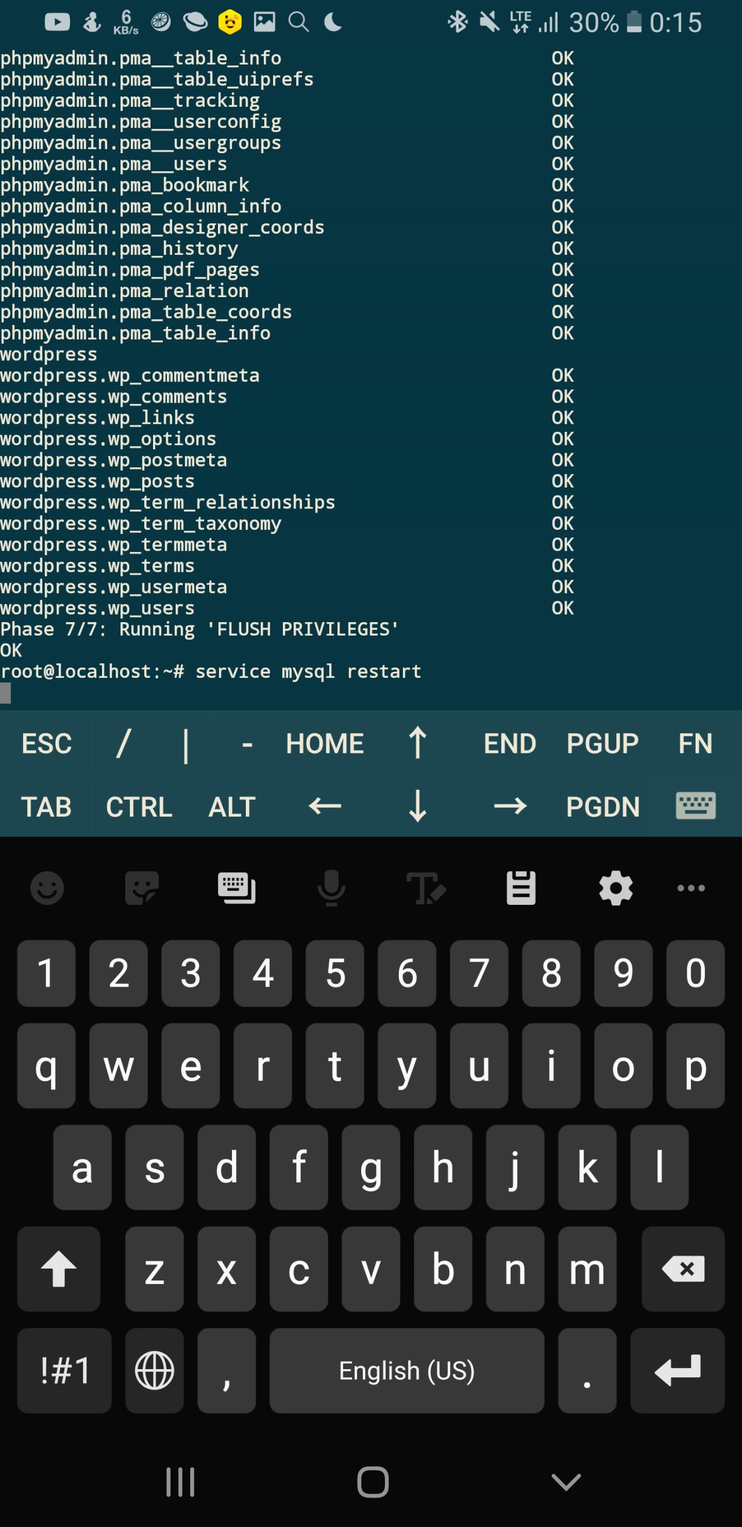
Task: Tap the Home navigation button
Action: click(x=373, y=1482)
